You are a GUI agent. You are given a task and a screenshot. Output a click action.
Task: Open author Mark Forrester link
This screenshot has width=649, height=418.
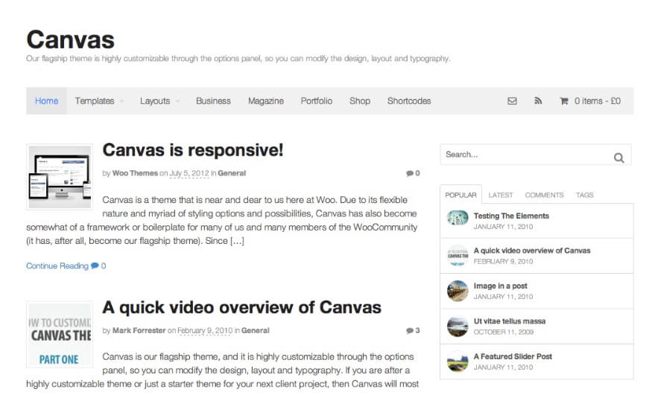pyautogui.click(x=139, y=330)
